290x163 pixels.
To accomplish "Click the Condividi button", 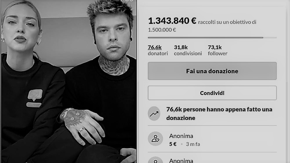I will click(212, 93).
